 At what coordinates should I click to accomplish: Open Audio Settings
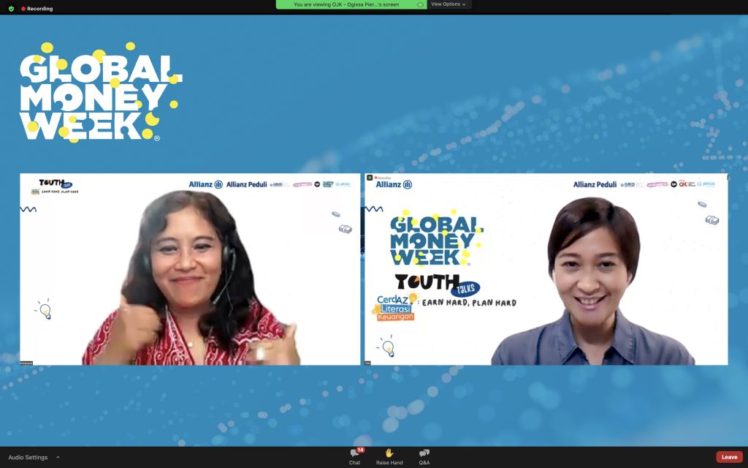28,458
